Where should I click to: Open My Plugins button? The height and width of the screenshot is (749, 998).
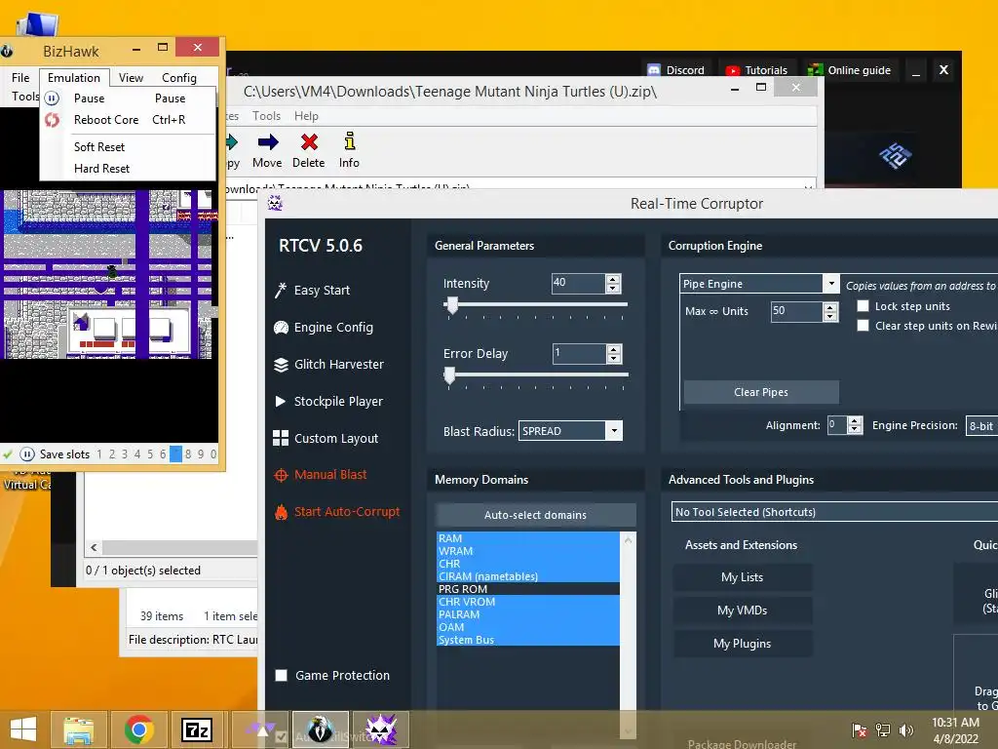pyautogui.click(x=742, y=644)
